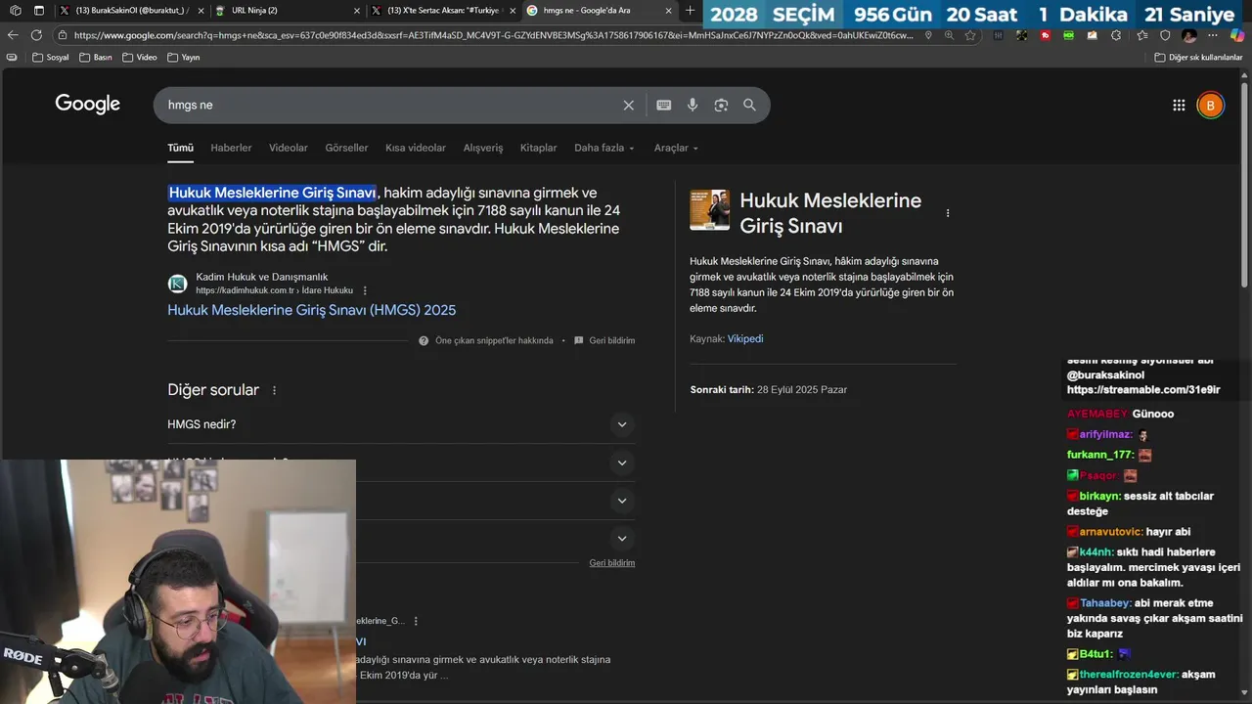Click the Kadim Hukuk site favicon
Viewport: 1252px width, 704px height.
(x=177, y=284)
